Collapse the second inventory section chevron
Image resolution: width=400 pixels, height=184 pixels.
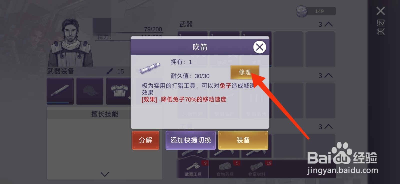328,75
